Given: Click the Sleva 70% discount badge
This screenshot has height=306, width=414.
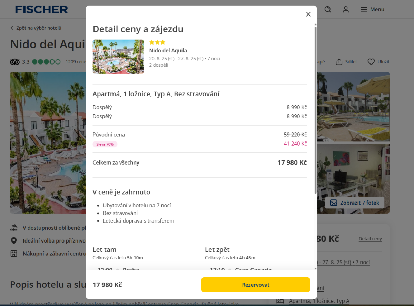Looking at the screenshot, I should click(x=105, y=144).
